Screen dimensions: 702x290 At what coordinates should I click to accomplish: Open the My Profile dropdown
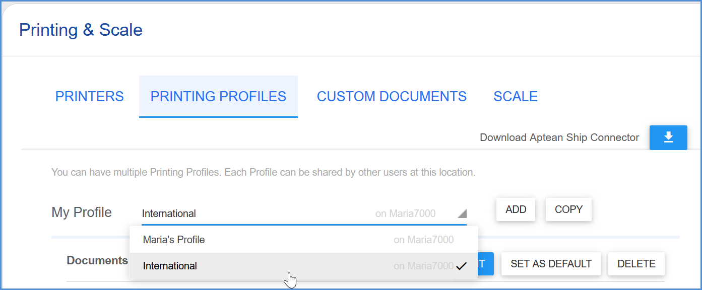pyautogui.click(x=302, y=213)
